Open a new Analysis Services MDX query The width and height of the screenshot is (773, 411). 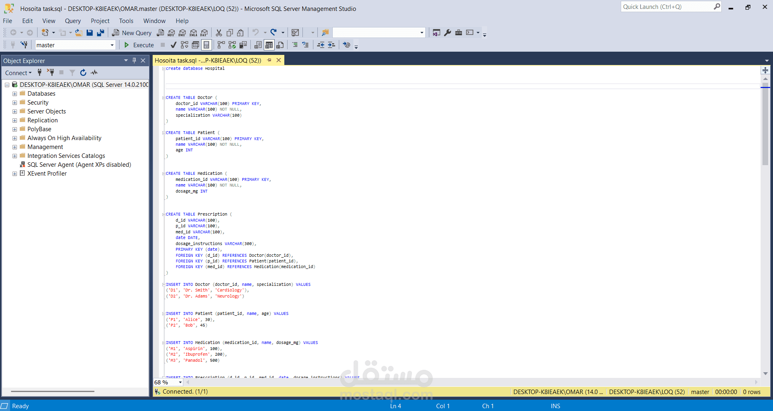171,33
